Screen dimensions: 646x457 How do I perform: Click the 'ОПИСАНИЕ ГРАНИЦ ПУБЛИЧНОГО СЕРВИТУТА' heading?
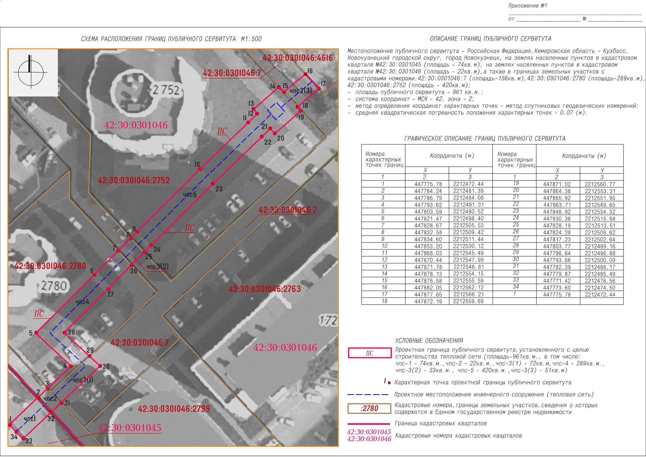490,39
